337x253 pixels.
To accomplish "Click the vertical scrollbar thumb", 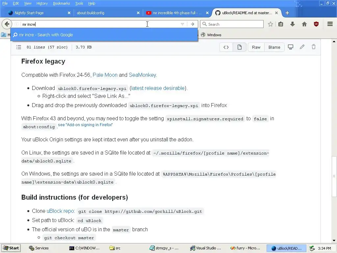I will point(334,176).
